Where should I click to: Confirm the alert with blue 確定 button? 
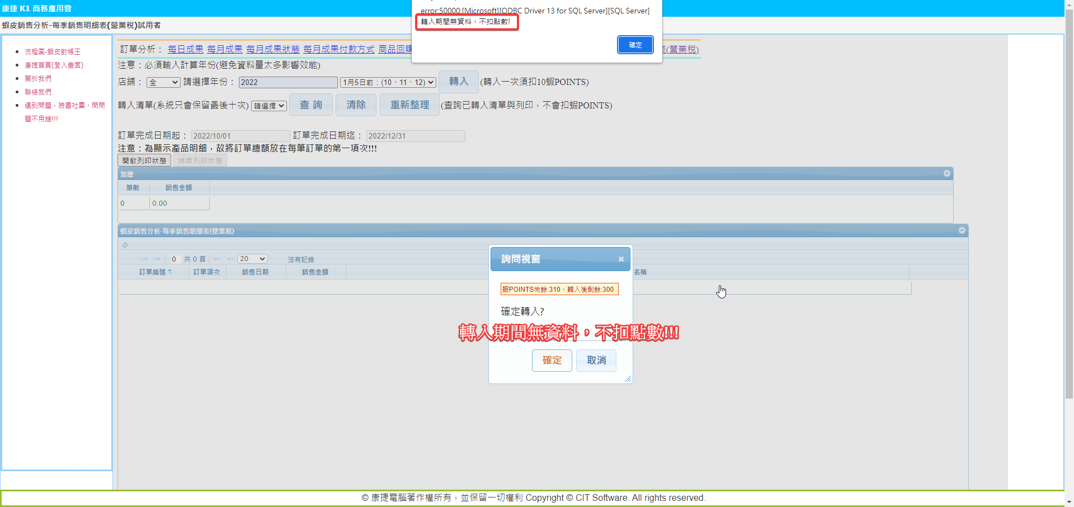tap(635, 45)
